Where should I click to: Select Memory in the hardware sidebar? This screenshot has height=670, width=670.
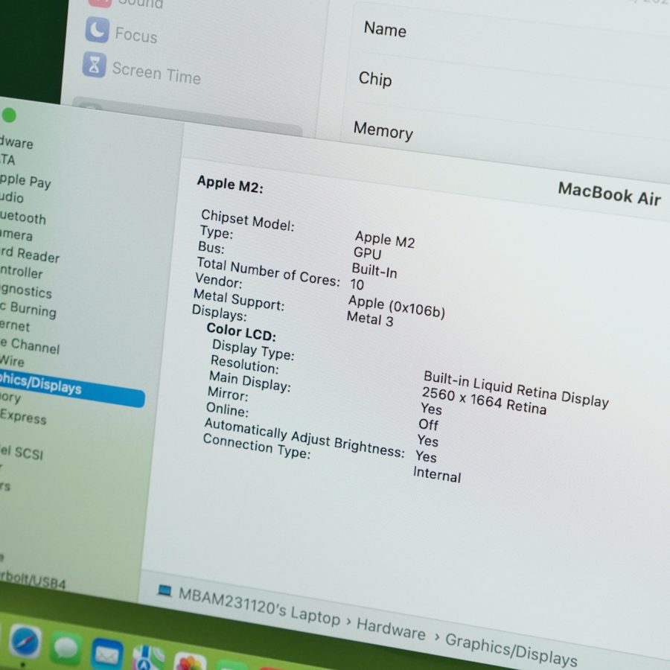tap(10, 398)
